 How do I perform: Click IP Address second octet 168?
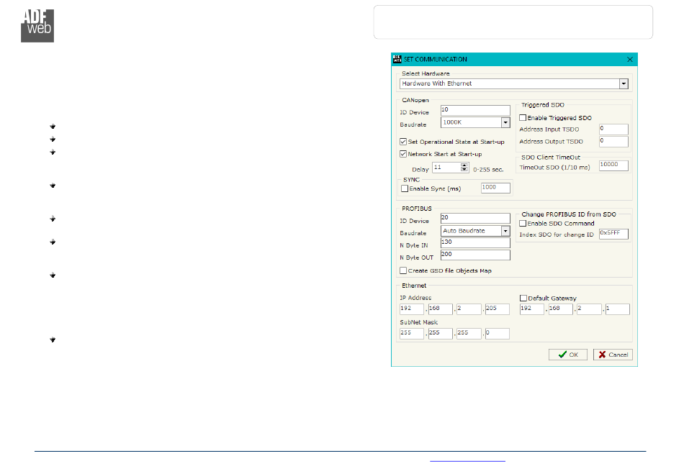[440, 309]
